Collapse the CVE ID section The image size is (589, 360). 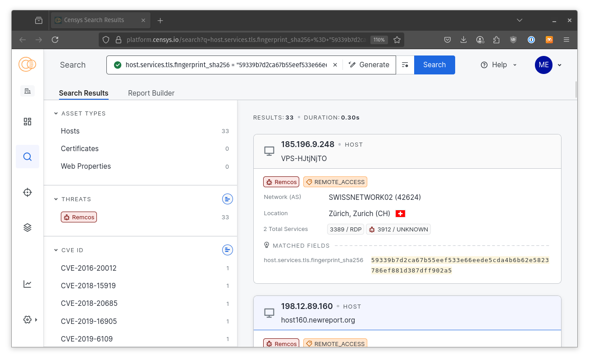click(x=56, y=250)
